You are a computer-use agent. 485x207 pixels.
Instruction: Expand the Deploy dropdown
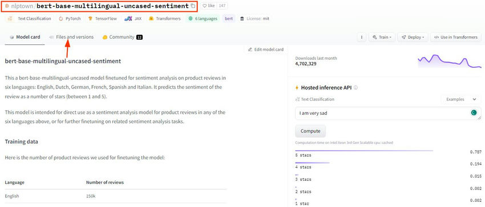pyautogui.click(x=413, y=38)
